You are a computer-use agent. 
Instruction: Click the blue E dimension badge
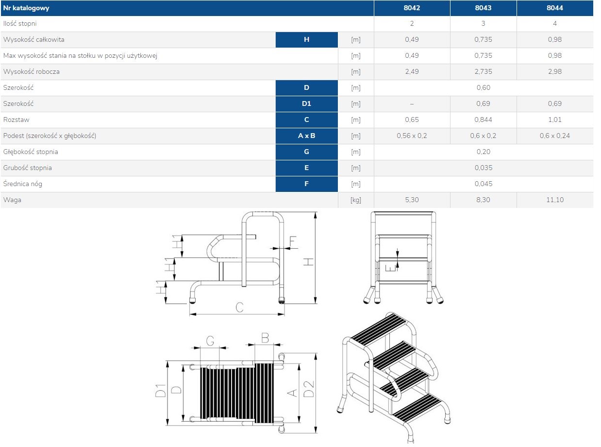pyautogui.click(x=306, y=168)
